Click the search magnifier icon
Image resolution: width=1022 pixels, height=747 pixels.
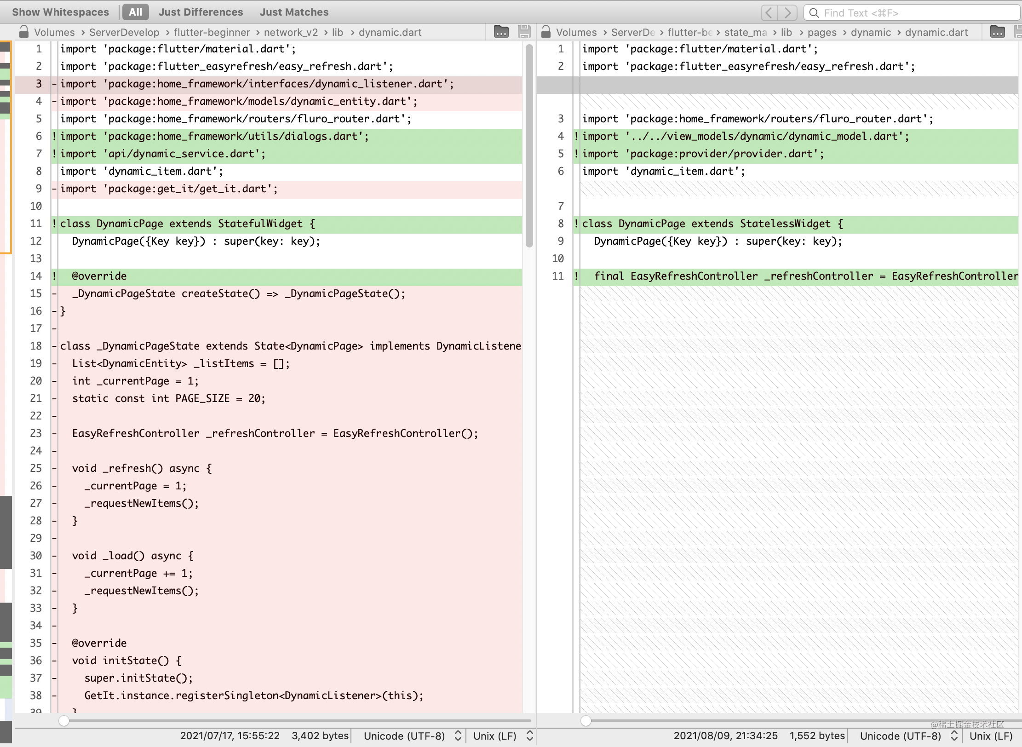coord(814,13)
